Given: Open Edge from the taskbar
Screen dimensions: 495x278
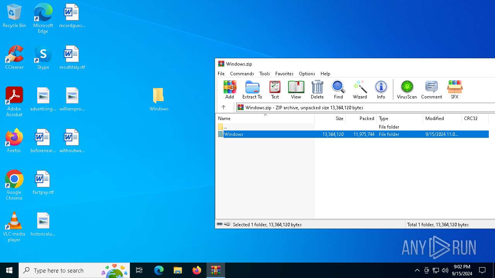Looking at the screenshot, I should pos(159,270).
